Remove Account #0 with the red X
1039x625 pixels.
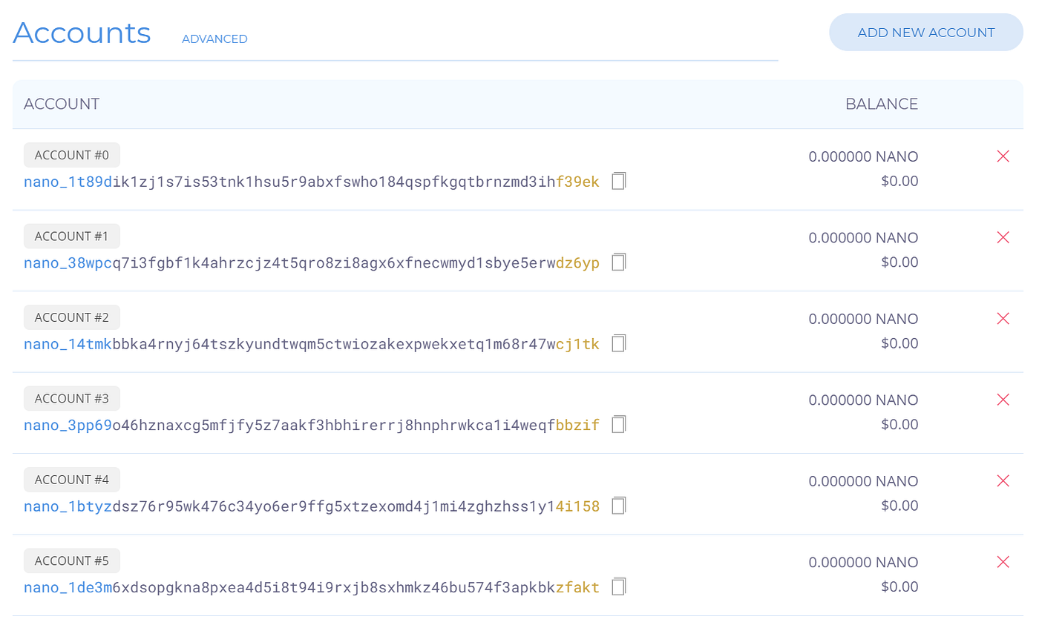tap(1003, 156)
